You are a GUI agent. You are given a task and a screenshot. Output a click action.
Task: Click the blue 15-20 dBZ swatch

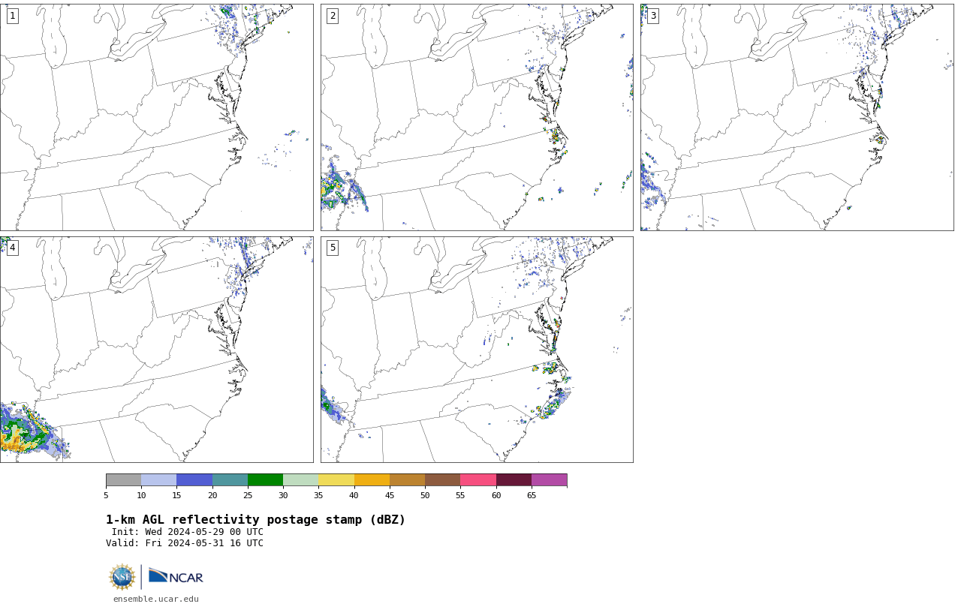pyautogui.click(x=194, y=480)
